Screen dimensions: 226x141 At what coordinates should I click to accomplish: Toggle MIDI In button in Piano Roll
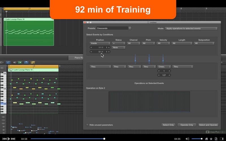[x=15, y=62]
